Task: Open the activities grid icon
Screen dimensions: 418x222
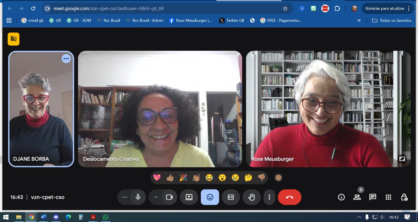Action: click(388, 197)
